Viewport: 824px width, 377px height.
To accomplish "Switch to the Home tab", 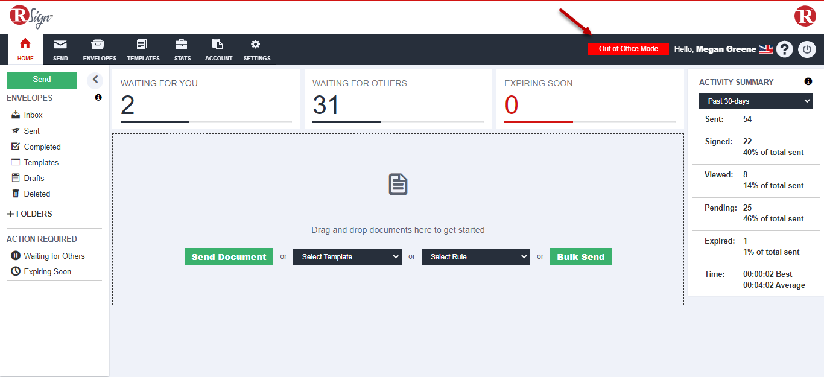I will [25, 49].
